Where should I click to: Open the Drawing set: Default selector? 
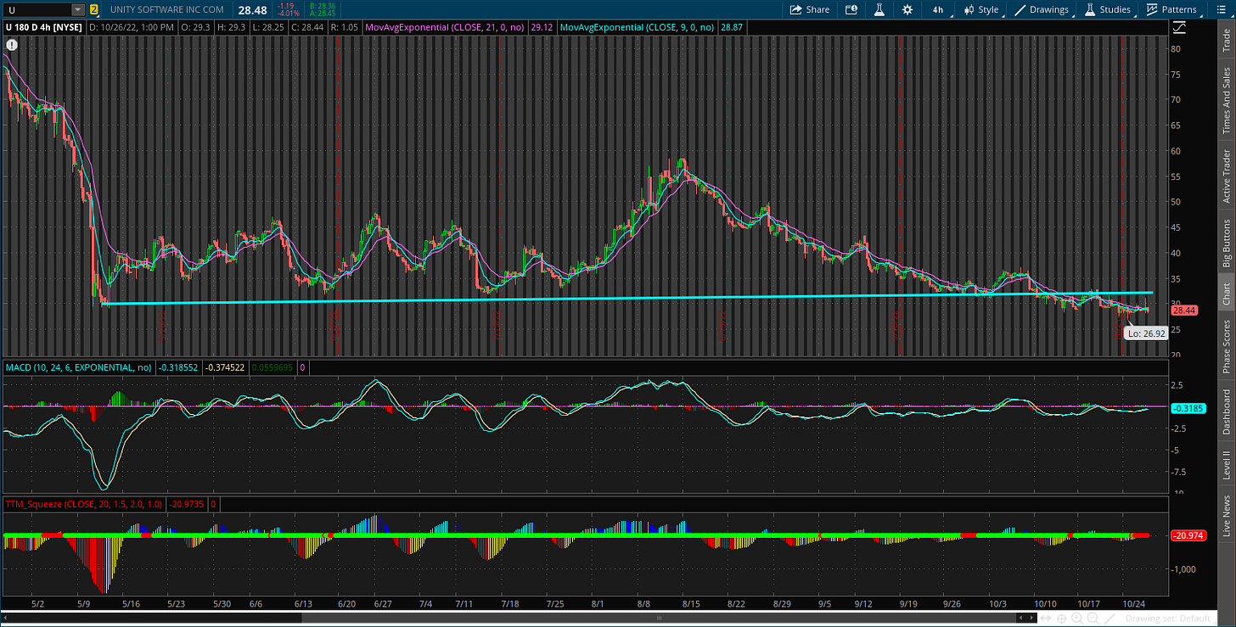[x=1168, y=618]
